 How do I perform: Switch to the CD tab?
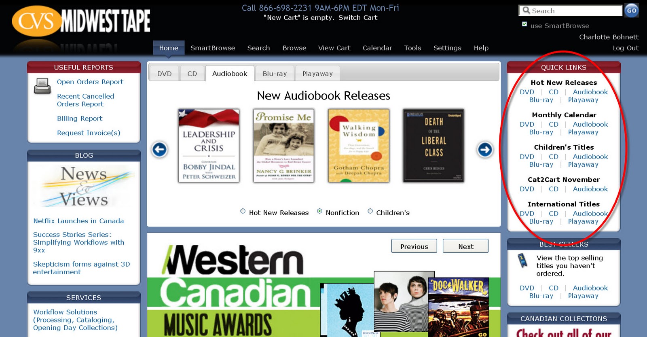[192, 74]
